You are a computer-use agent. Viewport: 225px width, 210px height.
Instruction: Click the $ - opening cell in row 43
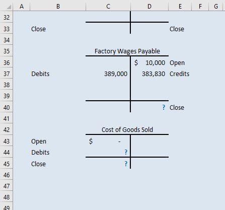[x=108, y=141]
